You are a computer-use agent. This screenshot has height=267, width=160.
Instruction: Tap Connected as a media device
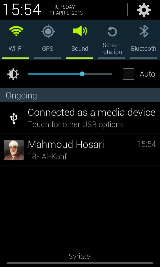pyautogui.click(x=91, y=112)
